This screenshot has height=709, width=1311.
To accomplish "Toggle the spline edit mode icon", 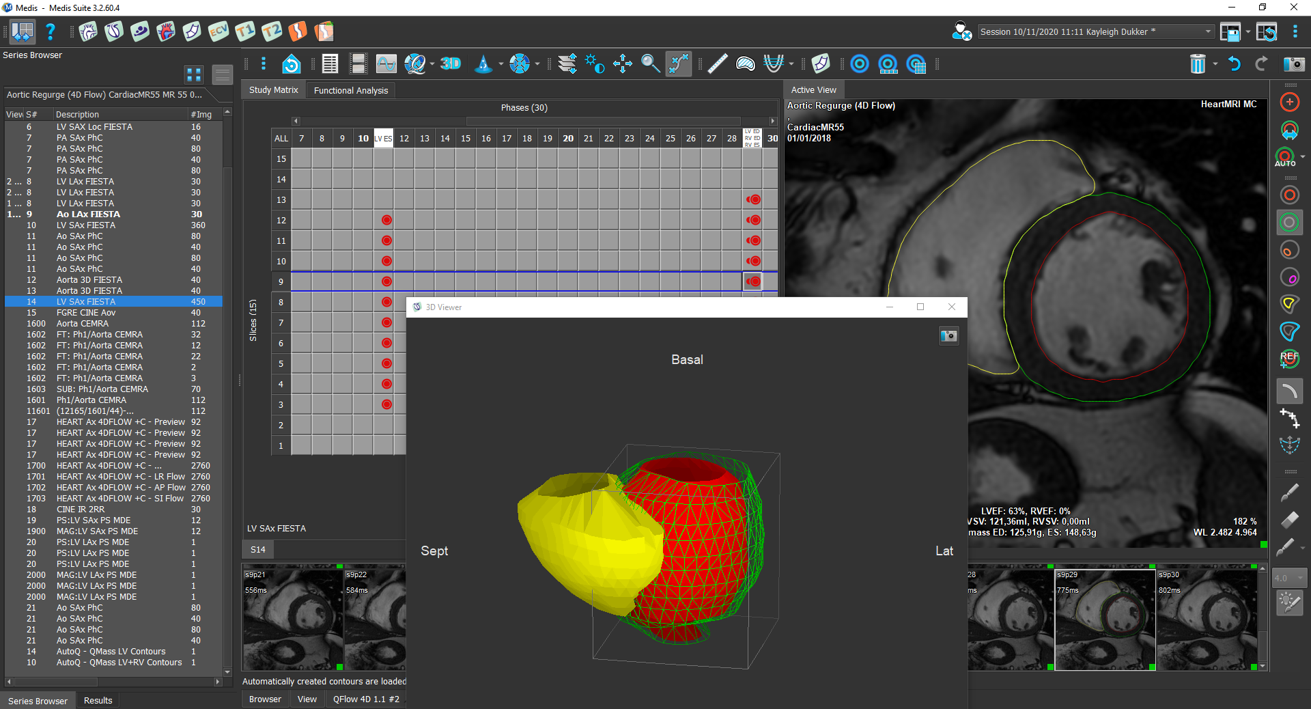I will [679, 64].
